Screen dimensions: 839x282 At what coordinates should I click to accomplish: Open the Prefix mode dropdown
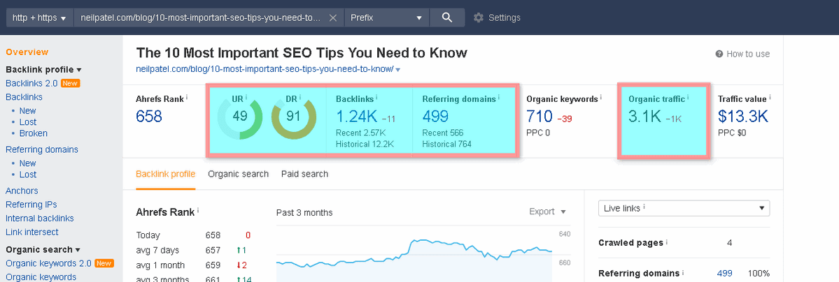(x=386, y=17)
